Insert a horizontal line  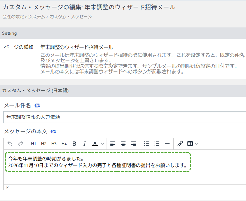click(x=167, y=144)
